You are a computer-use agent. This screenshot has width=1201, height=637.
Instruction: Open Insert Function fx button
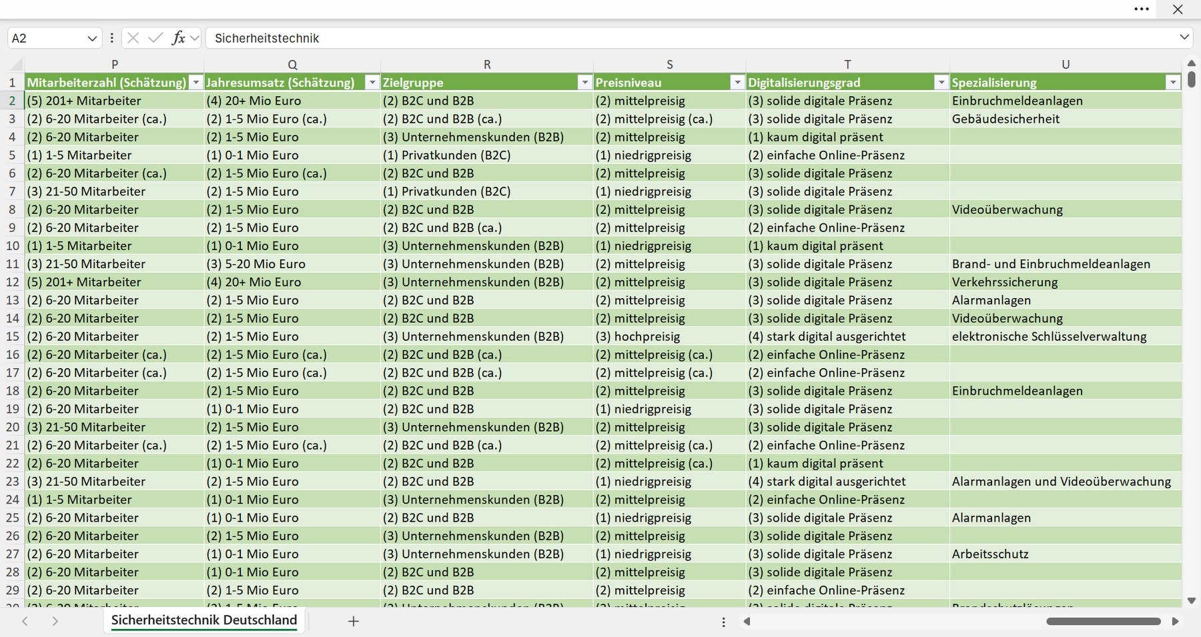coord(178,38)
